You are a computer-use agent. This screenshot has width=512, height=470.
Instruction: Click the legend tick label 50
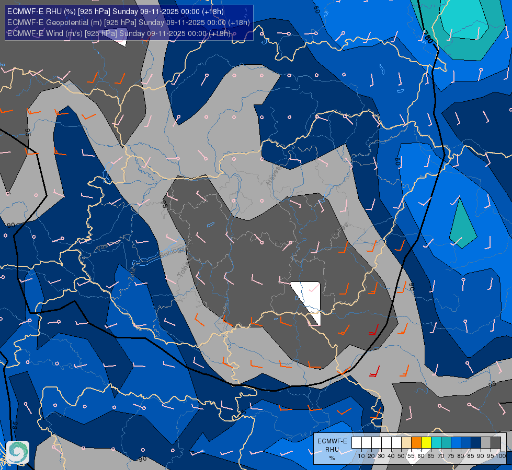coord(401,456)
